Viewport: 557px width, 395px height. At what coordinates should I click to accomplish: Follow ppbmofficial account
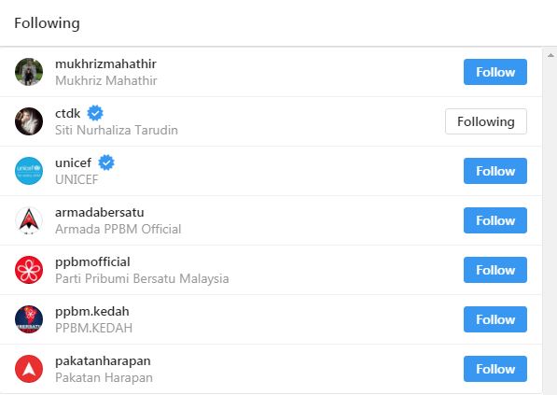[495, 270]
